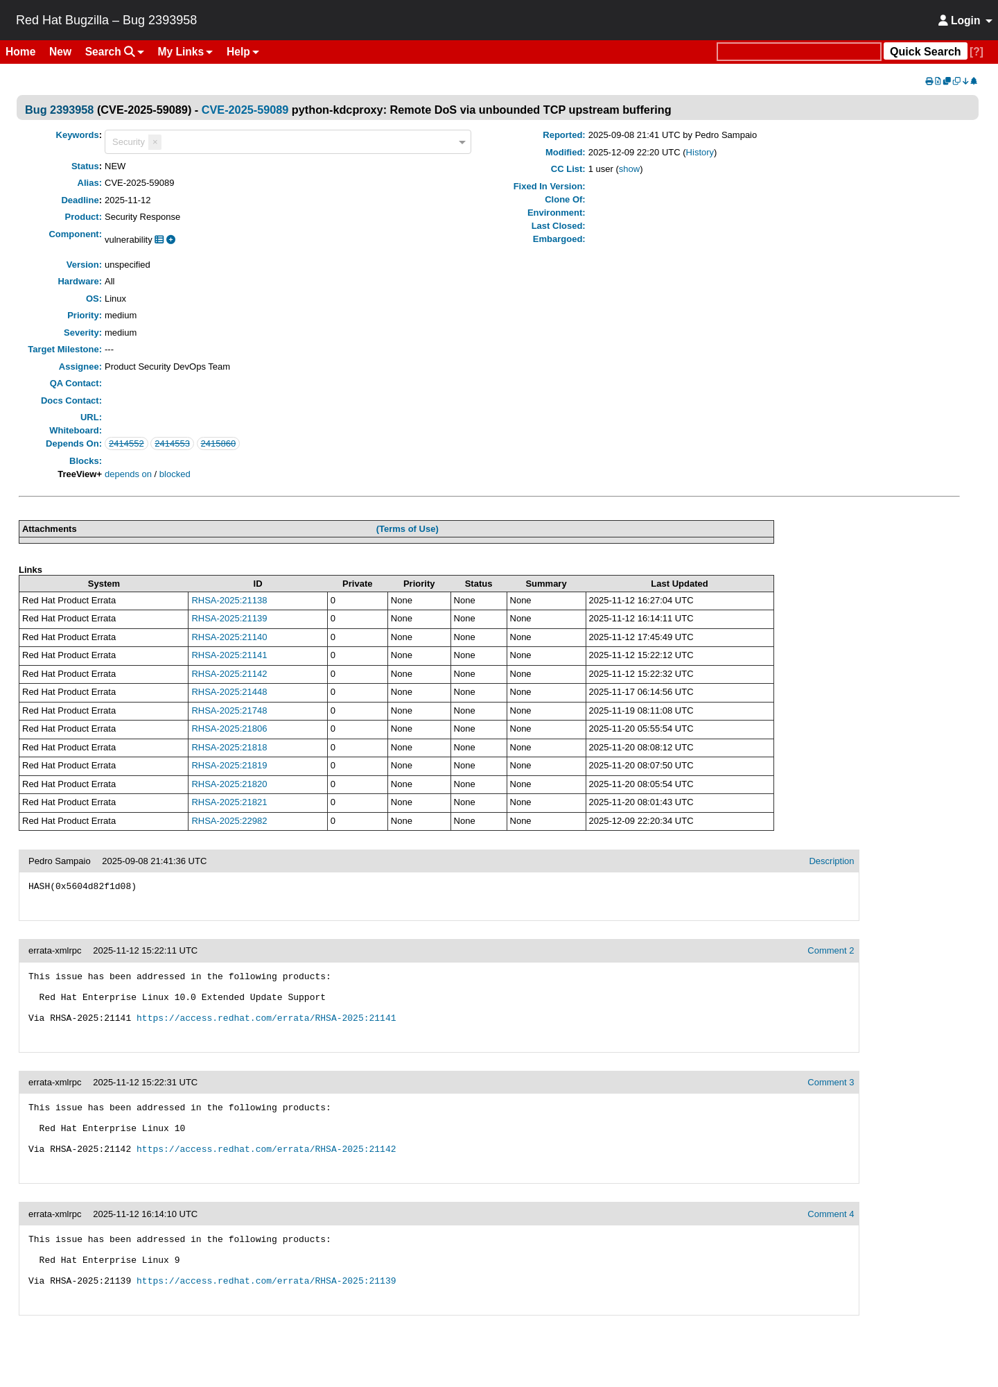
Task: Click the plus circle icon next to vulnerability
Action: 170,239
